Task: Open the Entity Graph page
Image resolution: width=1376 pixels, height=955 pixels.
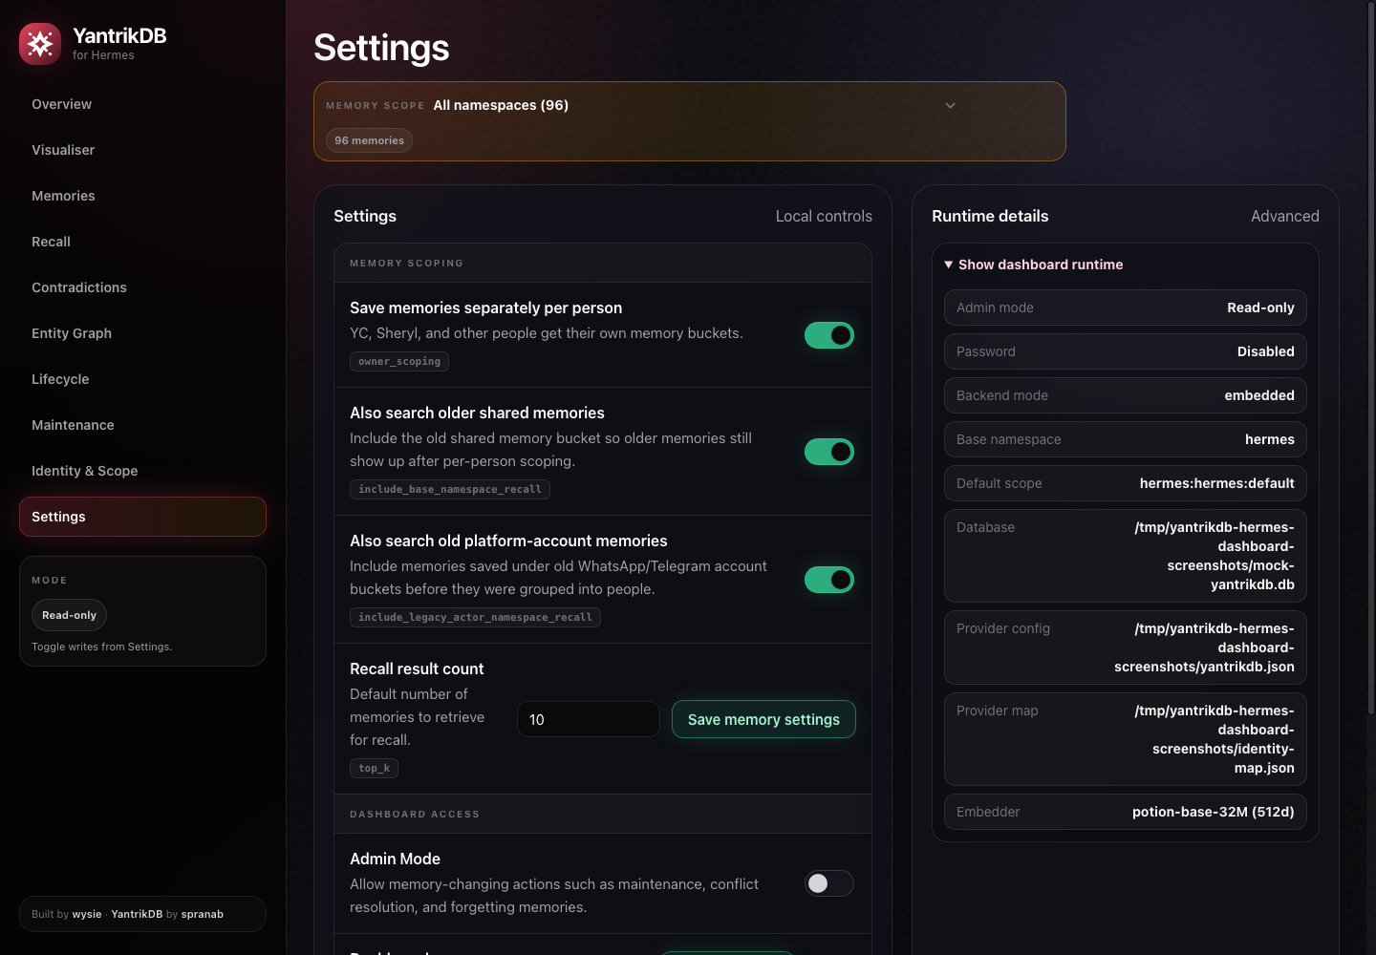Action: pyautogui.click(x=142, y=333)
